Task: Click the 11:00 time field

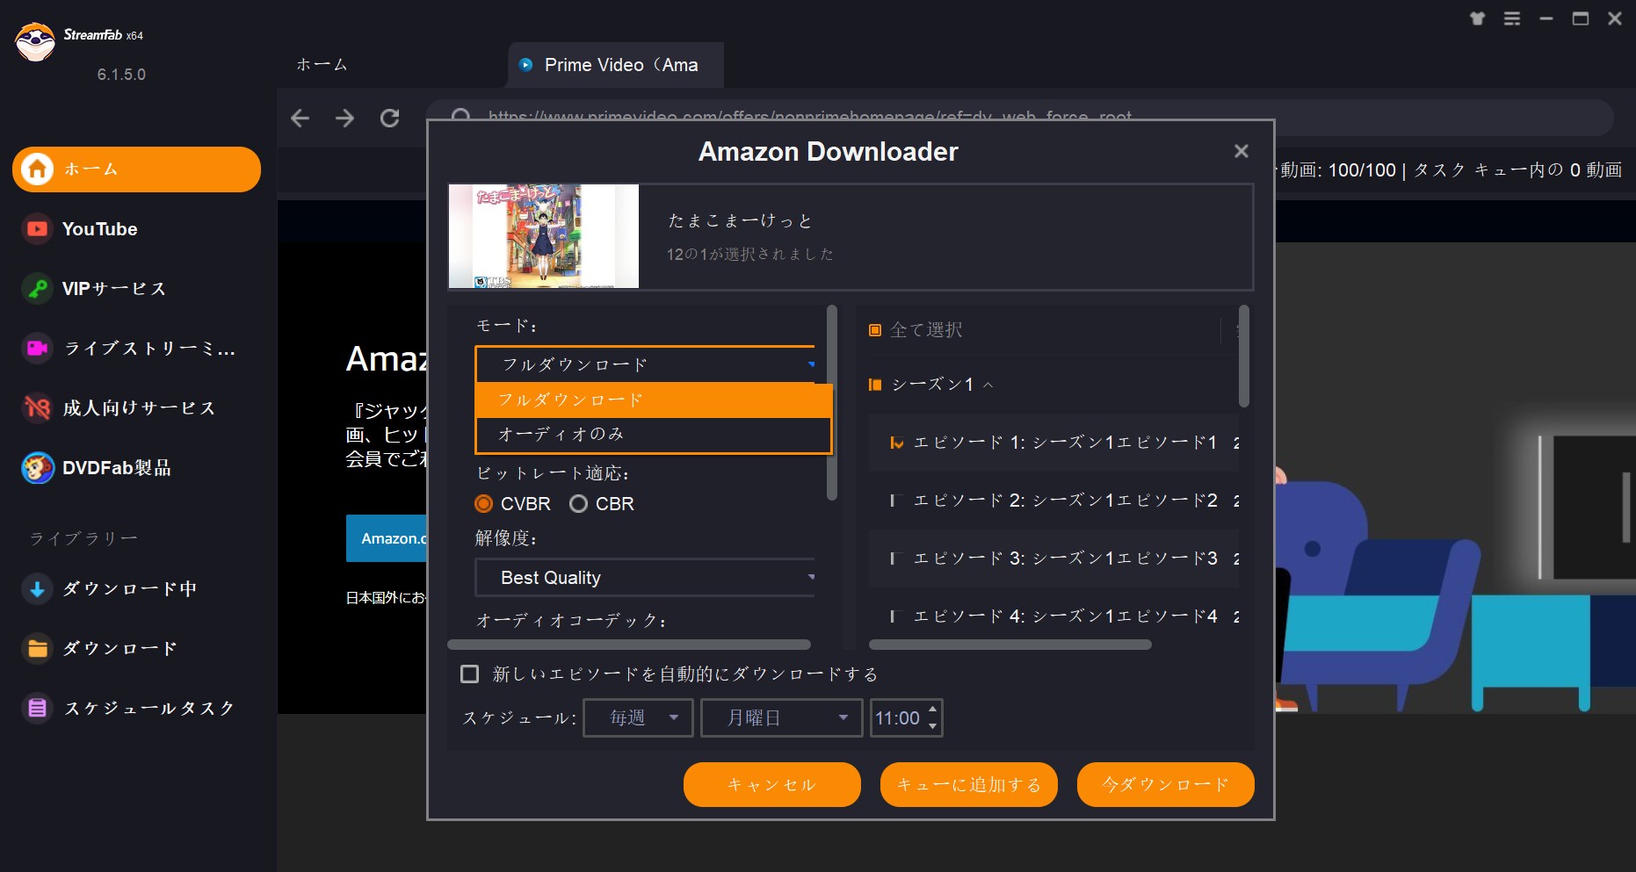Action: point(897,718)
